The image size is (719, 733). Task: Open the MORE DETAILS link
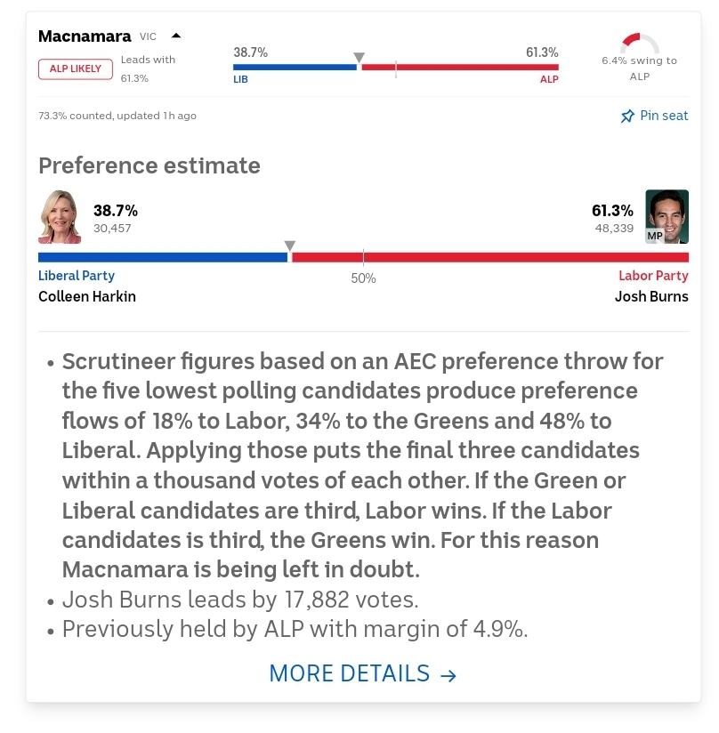point(349,673)
